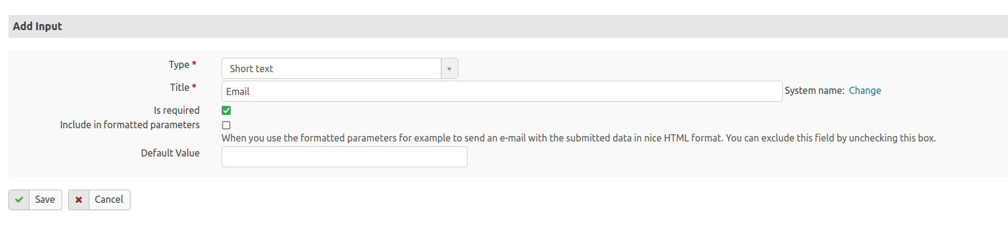This screenshot has width=1008, height=248.
Task: Click the red asterisk beside Title
Action: [x=194, y=87]
